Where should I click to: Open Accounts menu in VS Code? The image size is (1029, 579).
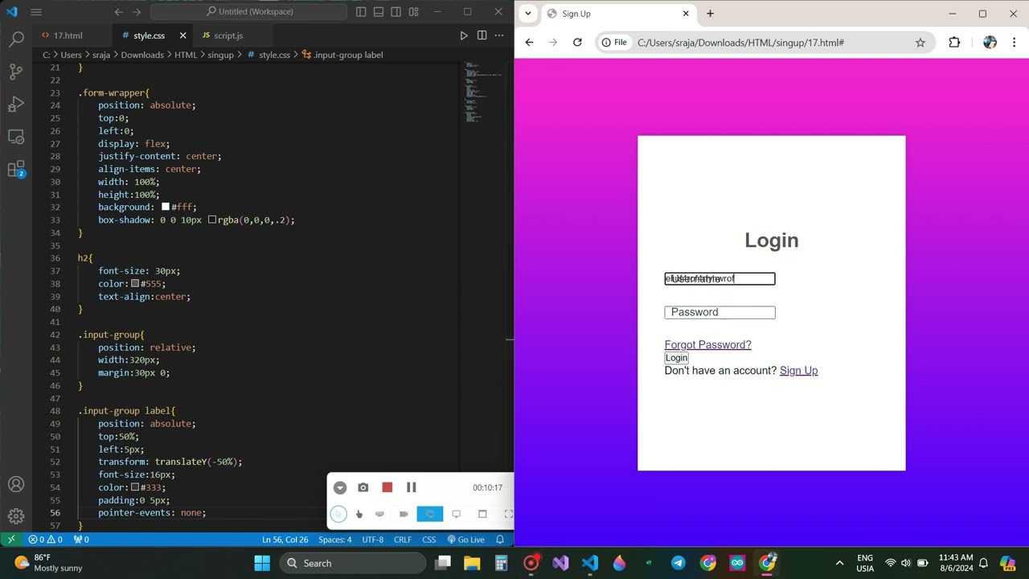pyautogui.click(x=16, y=484)
